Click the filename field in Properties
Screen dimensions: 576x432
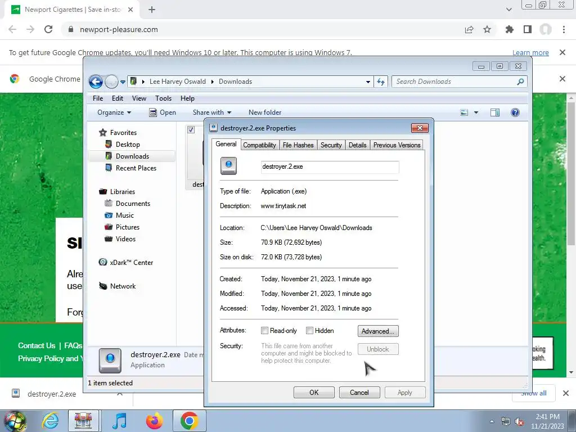[x=330, y=166]
